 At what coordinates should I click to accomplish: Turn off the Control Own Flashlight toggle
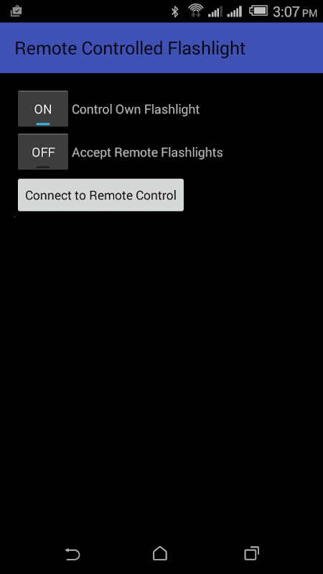pyautogui.click(x=43, y=109)
